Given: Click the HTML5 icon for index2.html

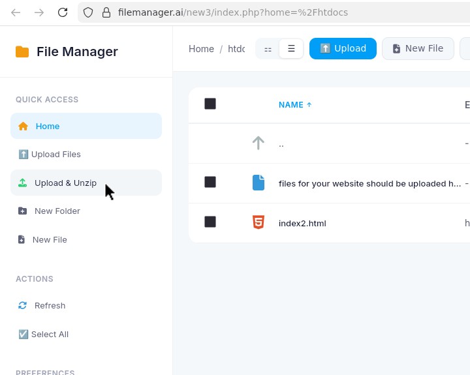Looking at the screenshot, I should (x=258, y=222).
